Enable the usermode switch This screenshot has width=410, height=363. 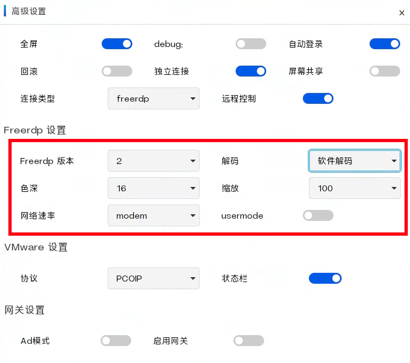tap(318, 215)
